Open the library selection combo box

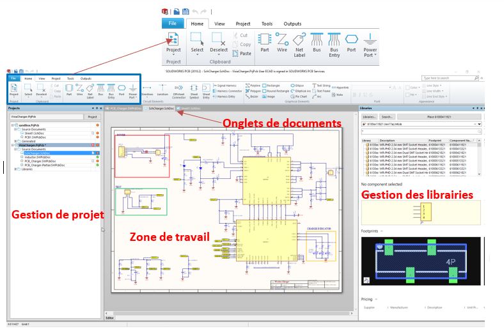coord(421,124)
